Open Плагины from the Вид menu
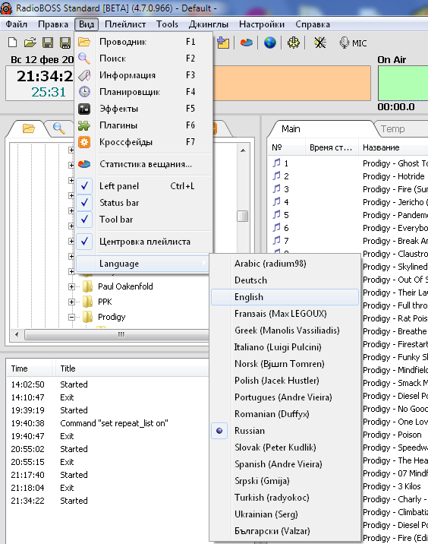Screen dimensions: 428x544 coord(143,125)
